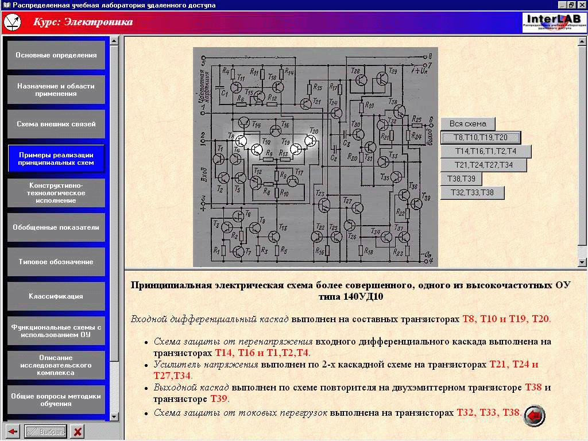588x441 pixels.
Task: Open Описание исследовательского комплекса section
Action: [x=56, y=365]
